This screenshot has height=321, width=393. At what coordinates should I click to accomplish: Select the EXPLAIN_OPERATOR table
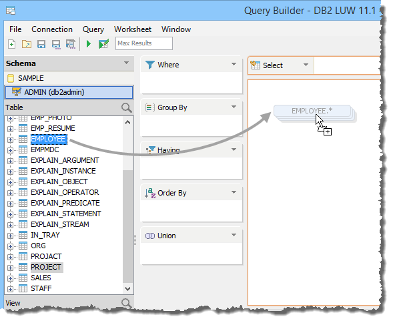65,192
